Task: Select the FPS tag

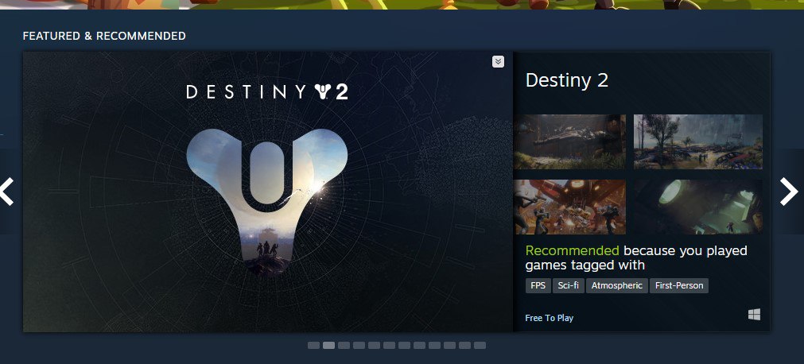Action: point(538,285)
